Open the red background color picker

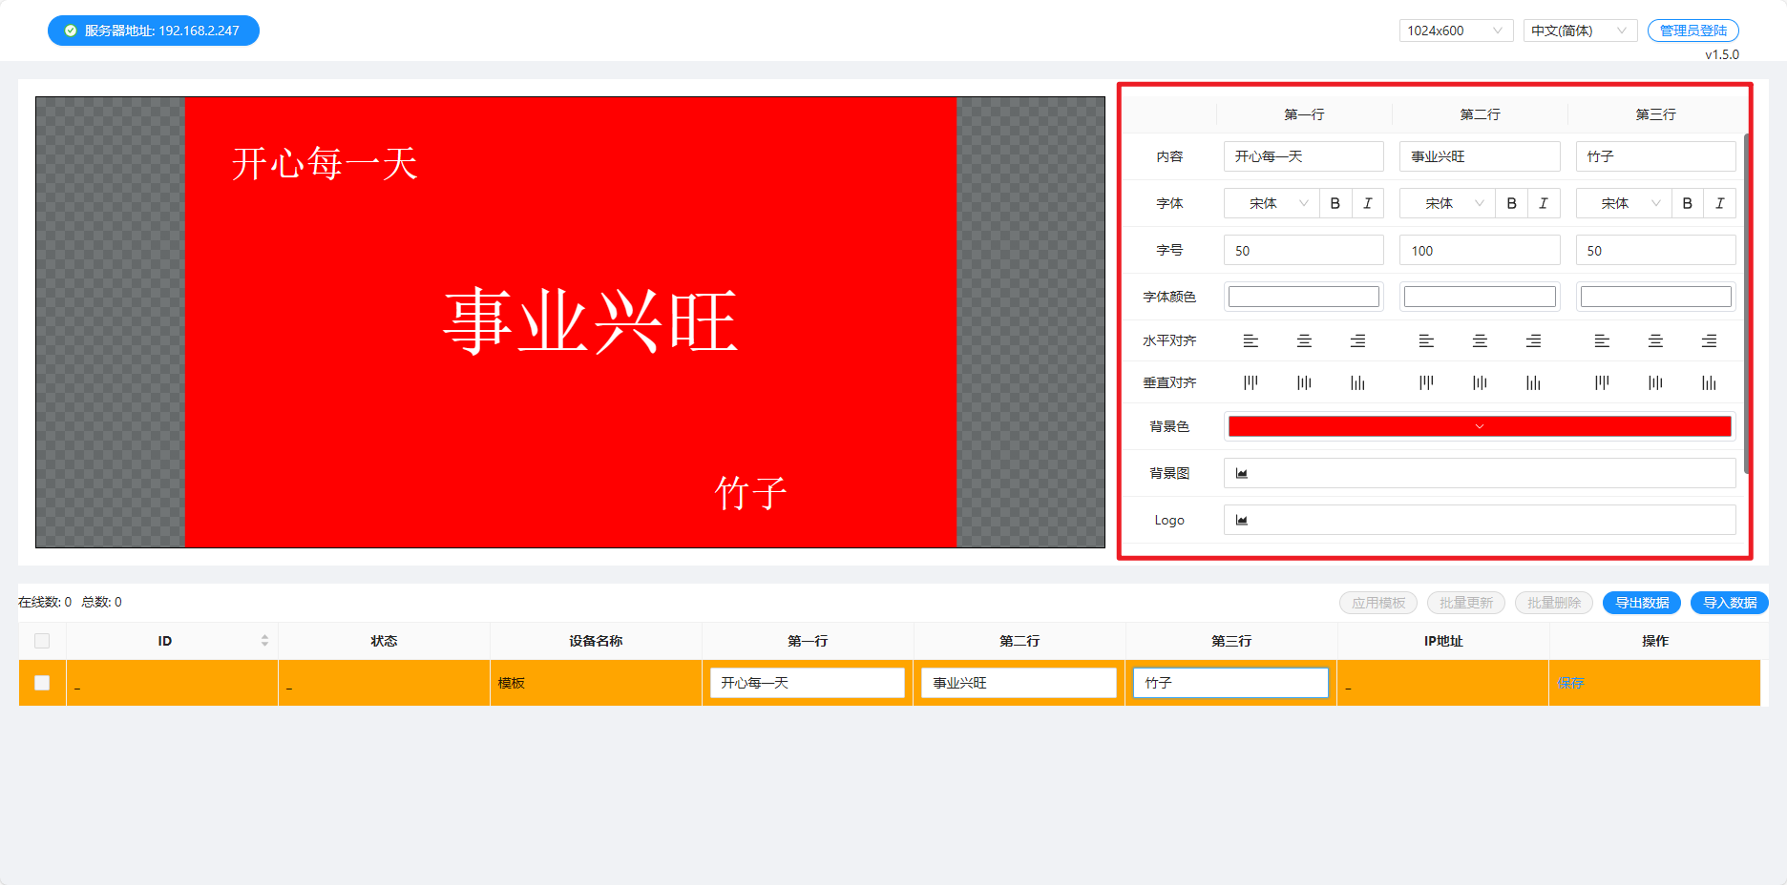pos(1479,426)
